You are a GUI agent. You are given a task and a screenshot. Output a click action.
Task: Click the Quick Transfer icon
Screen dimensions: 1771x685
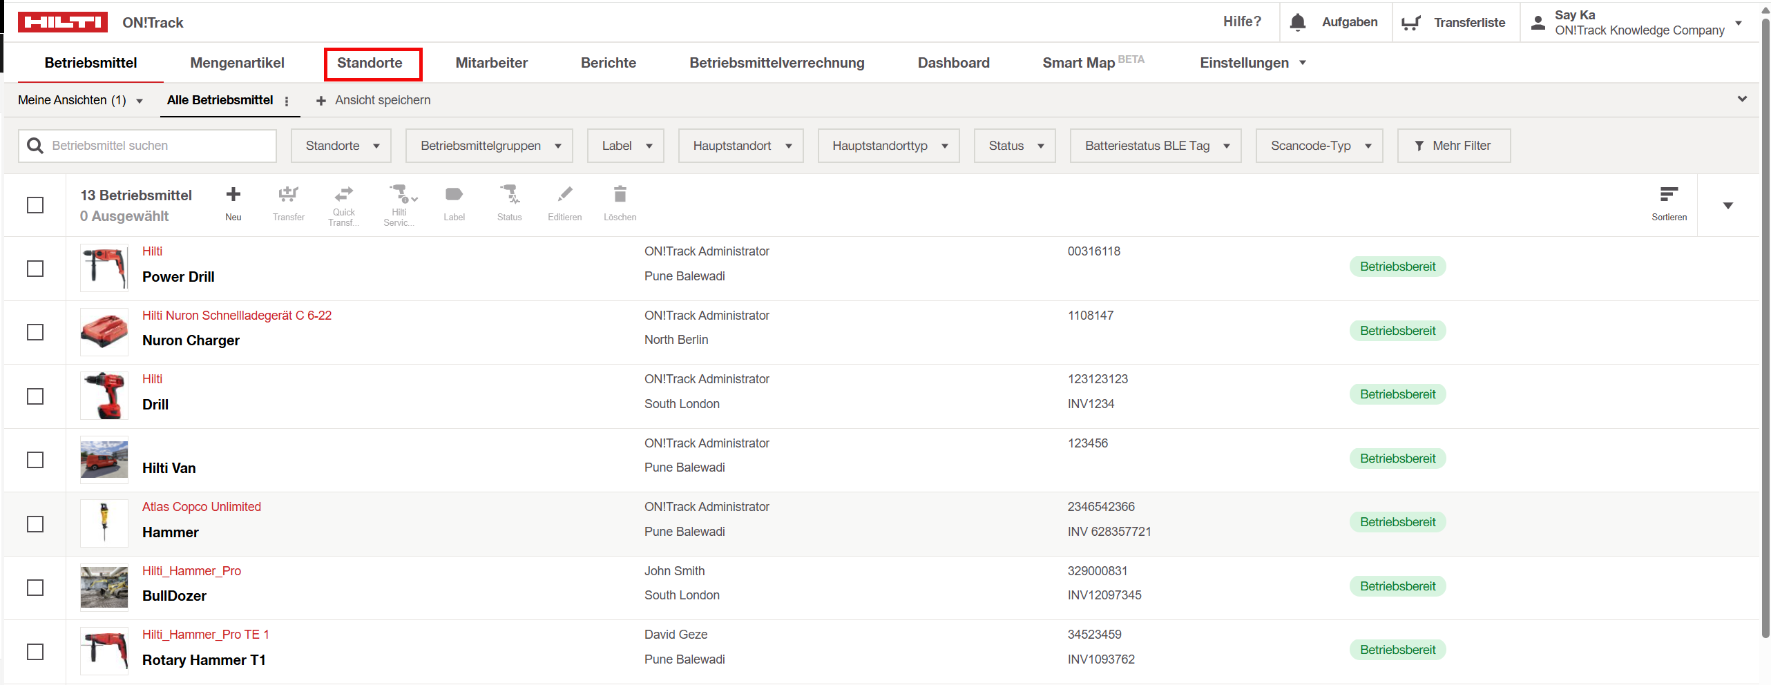coord(344,194)
